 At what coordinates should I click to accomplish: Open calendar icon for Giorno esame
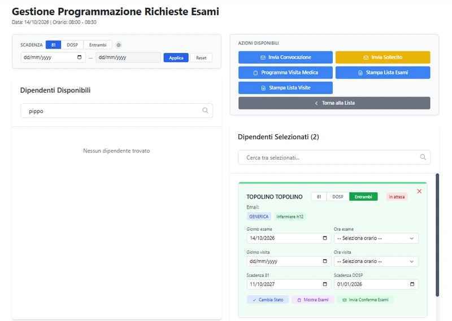pyautogui.click(x=325, y=238)
